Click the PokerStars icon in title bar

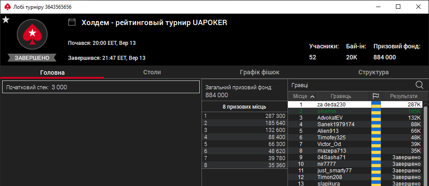[x=7, y=7]
